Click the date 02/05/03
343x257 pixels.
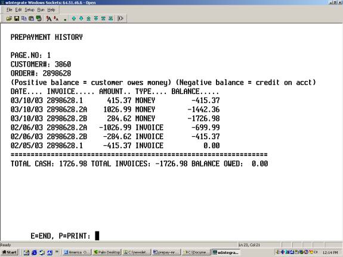pyautogui.click(x=27, y=146)
